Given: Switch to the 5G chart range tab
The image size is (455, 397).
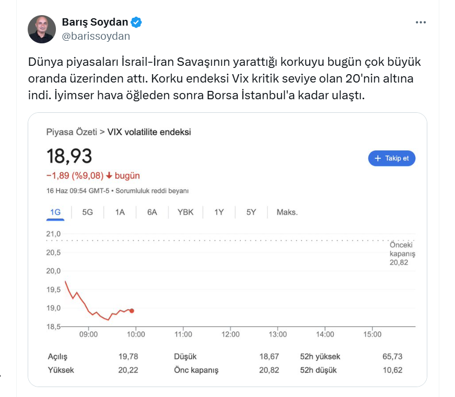Looking at the screenshot, I should (x=87, y=213).
